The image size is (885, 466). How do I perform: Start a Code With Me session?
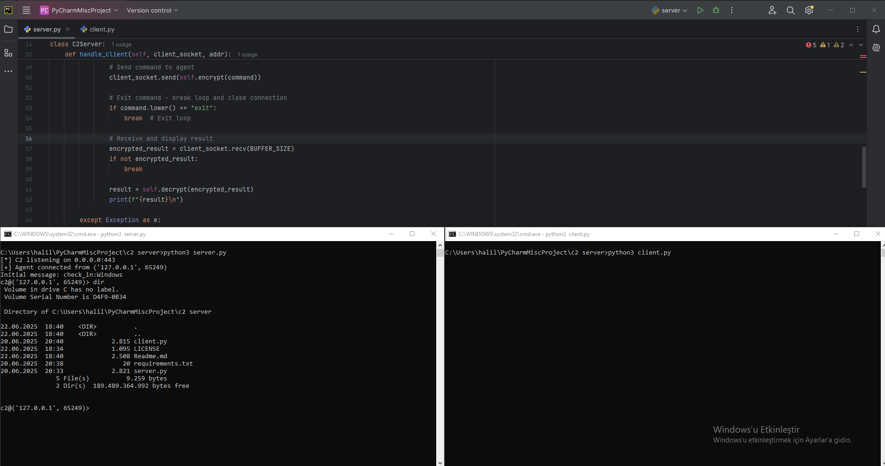(x=772, y=10)
